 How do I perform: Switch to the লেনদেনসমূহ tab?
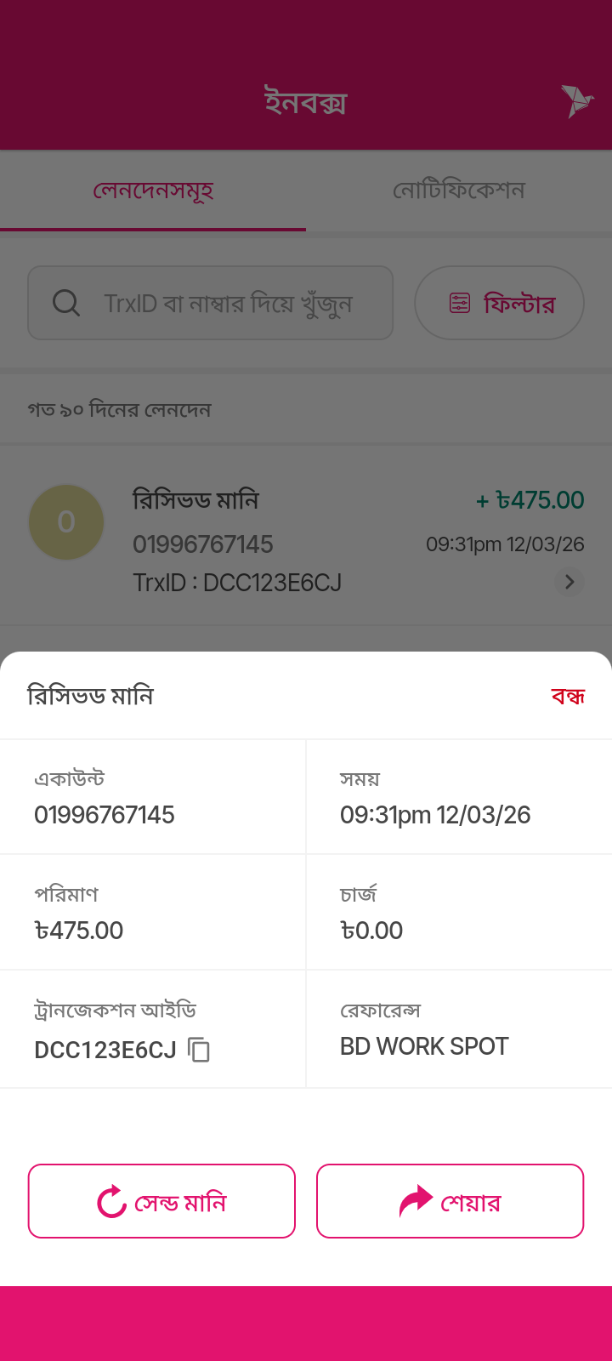click(153, 191)
